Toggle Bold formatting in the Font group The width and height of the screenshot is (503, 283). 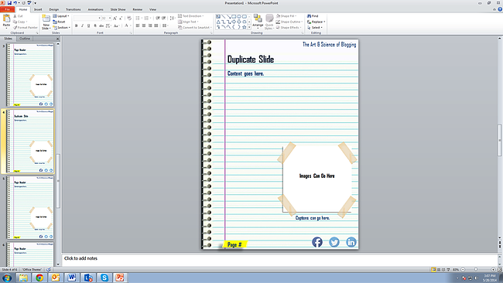[77, 26]
